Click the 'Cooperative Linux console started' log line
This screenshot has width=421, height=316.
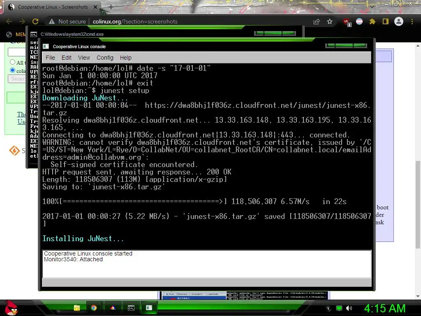[x=88, y=253]
